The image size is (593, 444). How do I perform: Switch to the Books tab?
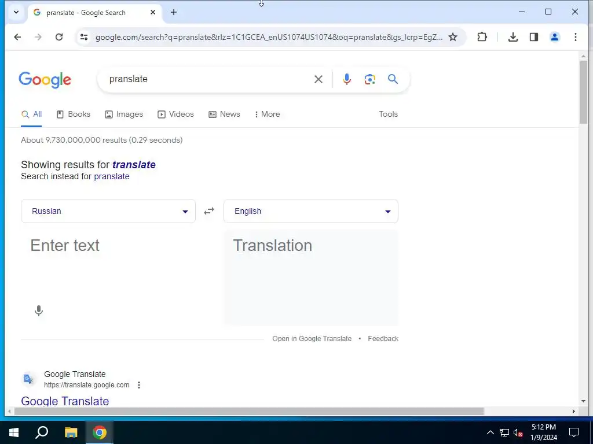pyautogui.click(x=74, y=114)
